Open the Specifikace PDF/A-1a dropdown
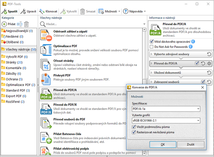This screenshot has height=157, width=214. pos(166,109)
